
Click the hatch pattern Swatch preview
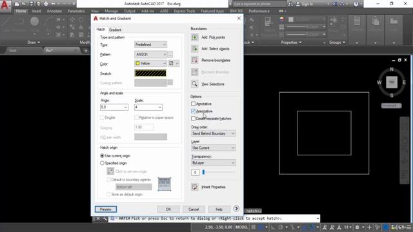150,73
